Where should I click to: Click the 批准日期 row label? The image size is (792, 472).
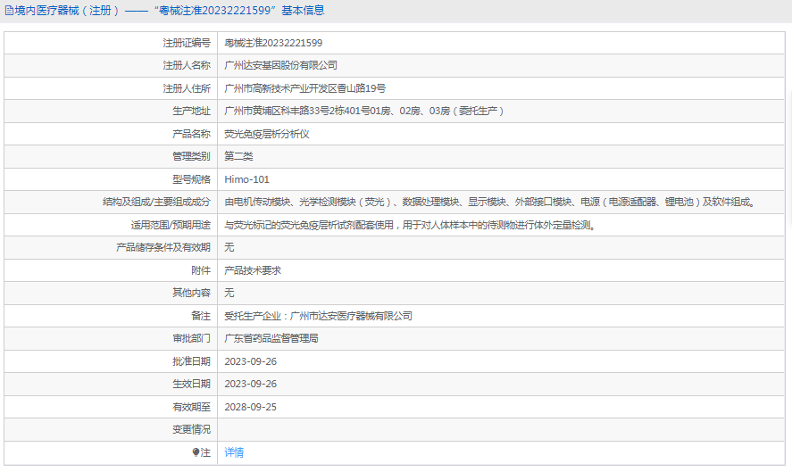tap(191, 361)
